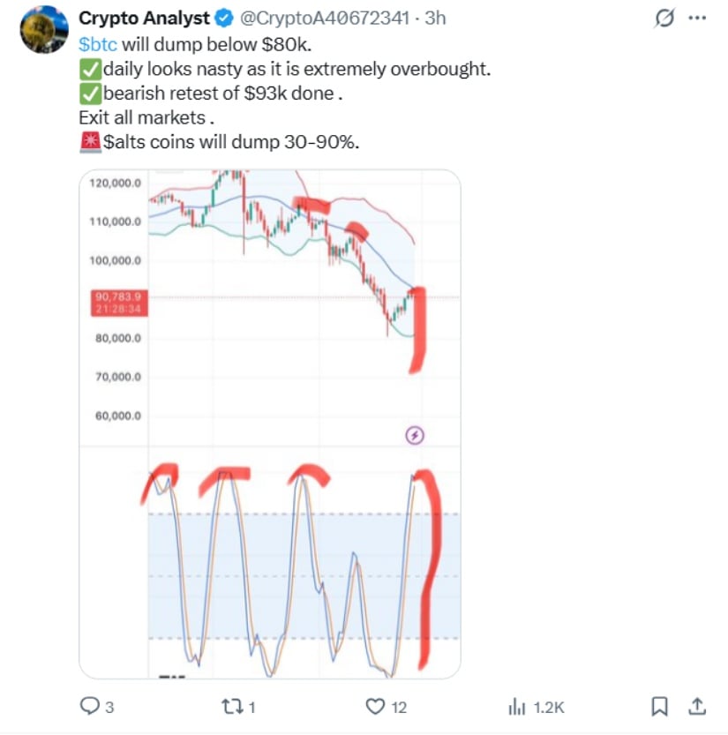Open the Crypto Analyst profile avatar
Image resolution: width=728 pixels, height=735 pixels.
pyautogui.click(x=44, y=28)
